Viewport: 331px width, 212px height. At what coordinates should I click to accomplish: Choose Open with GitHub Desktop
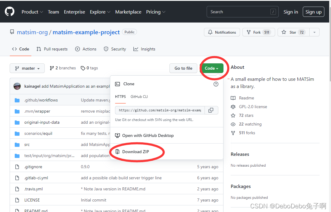click(144, 135)
